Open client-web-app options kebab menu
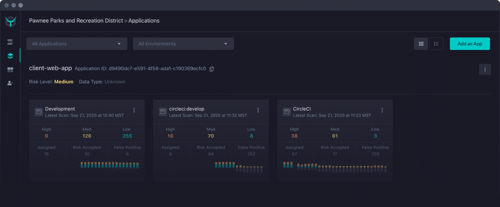Image resolution: width=500 pixels, height=207 pixels. tap(485, 69)
